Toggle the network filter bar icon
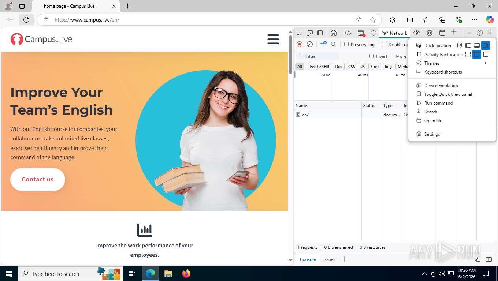 (323, 44)
